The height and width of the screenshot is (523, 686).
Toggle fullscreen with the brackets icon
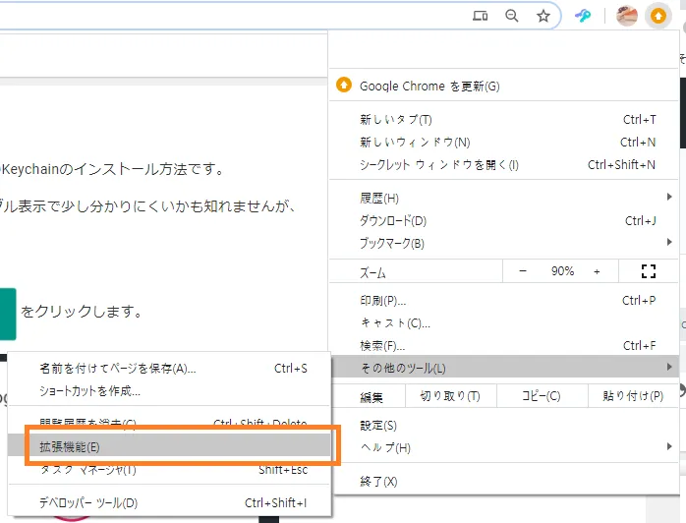648,271
